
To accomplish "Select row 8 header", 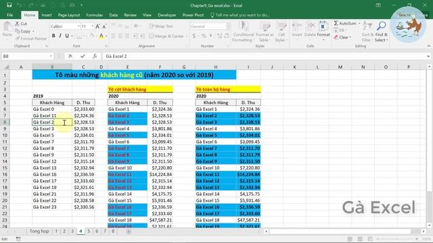I will 5,122.
